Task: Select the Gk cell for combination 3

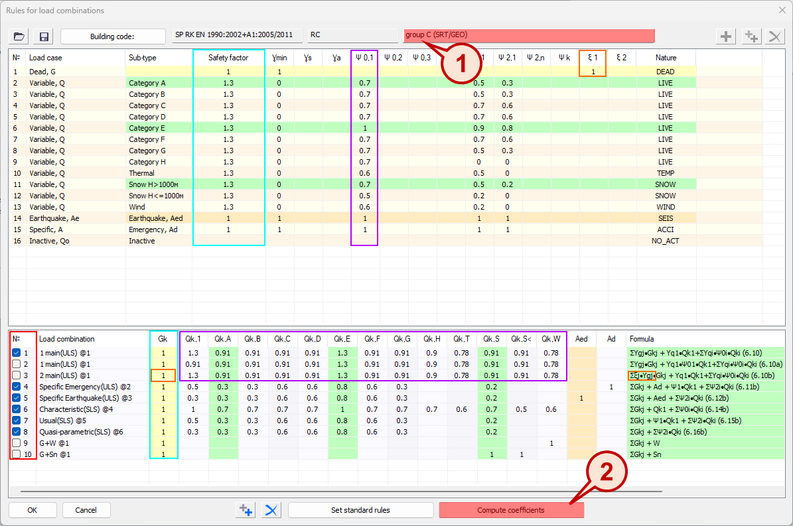Action: 163,375
